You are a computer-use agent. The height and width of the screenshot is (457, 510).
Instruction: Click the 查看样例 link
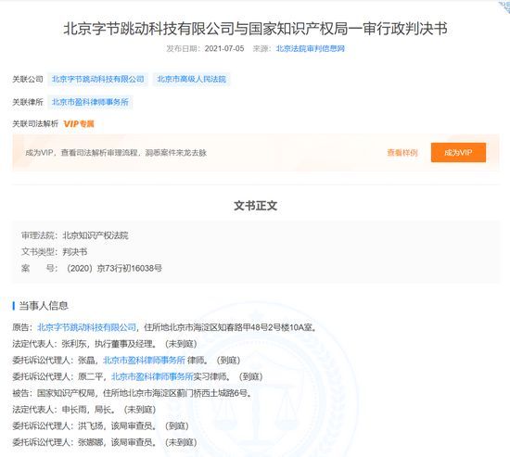(x=402, y=153)
